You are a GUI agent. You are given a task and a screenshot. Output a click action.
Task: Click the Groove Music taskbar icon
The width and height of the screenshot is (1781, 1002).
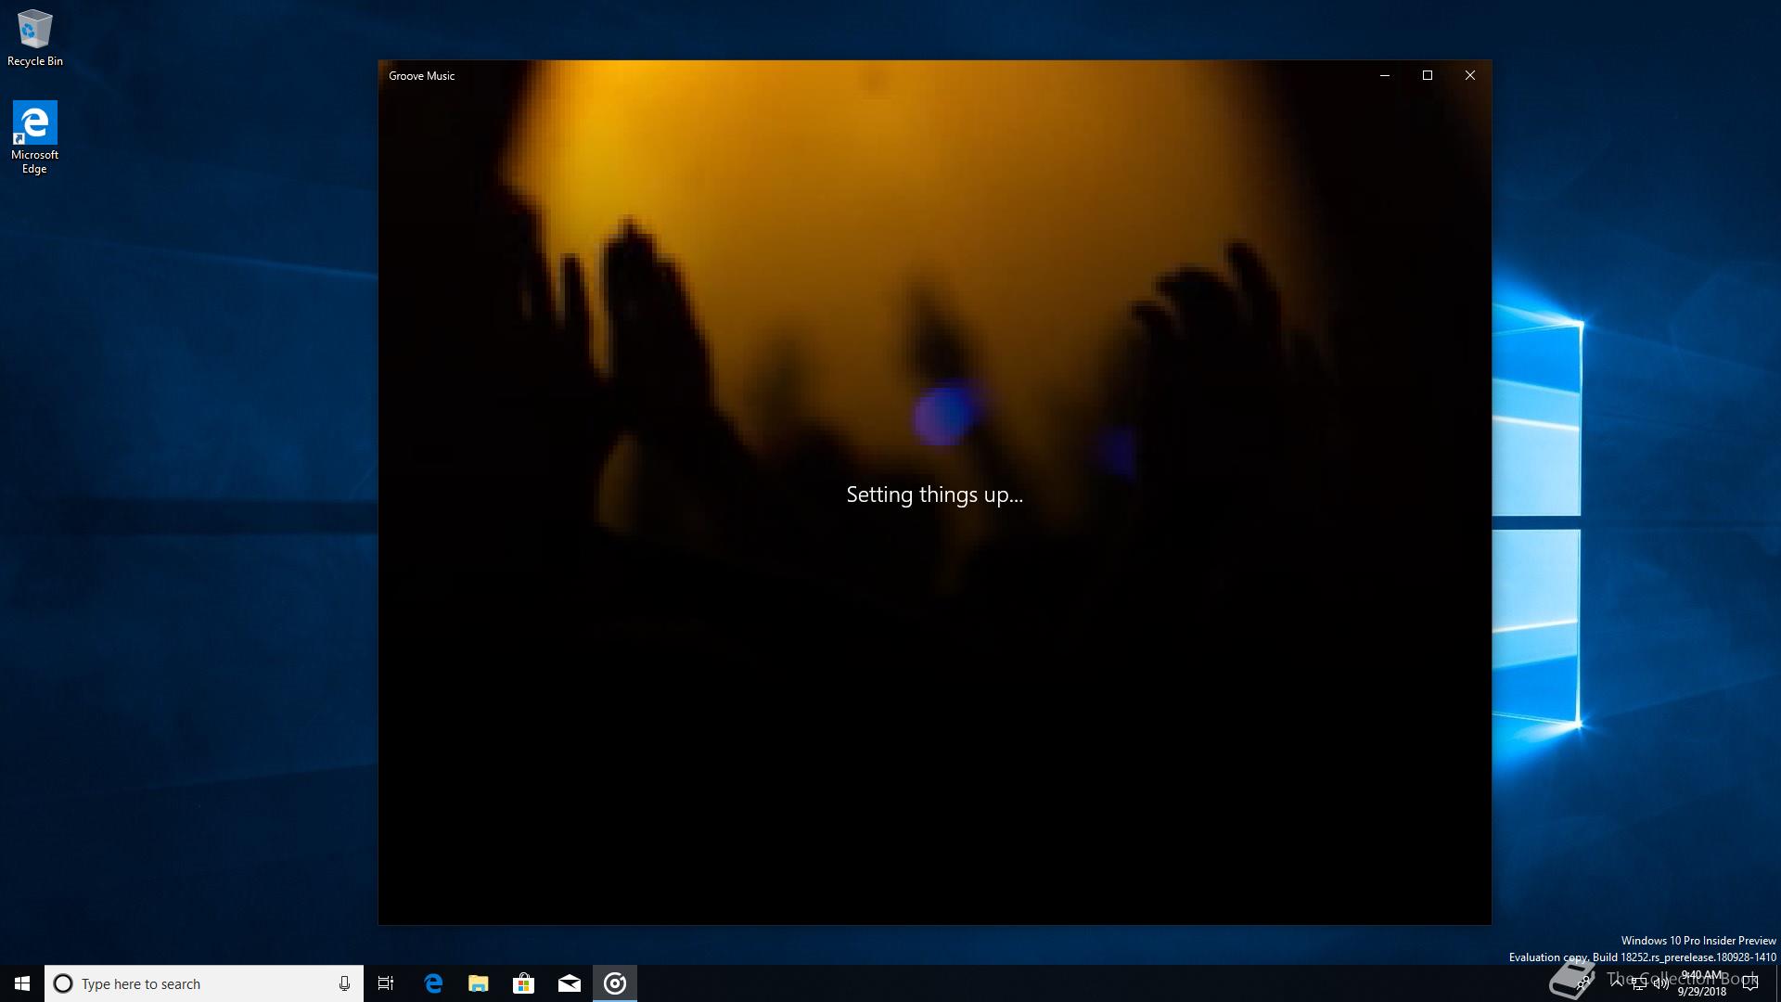(615, 983)
